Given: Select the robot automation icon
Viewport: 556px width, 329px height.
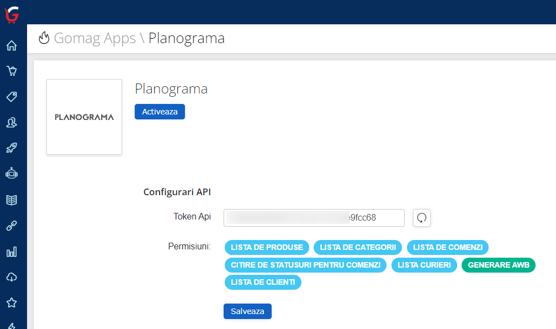Looking at the screenshot, I should pyautogui.click(x=11, y=173).
